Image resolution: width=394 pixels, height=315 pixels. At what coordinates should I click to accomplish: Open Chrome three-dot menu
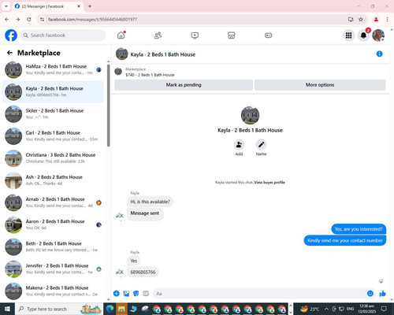pos(387,19)
